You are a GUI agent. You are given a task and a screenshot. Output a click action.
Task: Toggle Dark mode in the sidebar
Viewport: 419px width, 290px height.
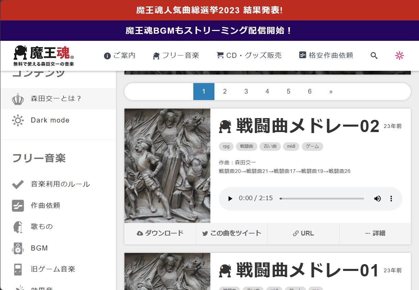(58, 120)
